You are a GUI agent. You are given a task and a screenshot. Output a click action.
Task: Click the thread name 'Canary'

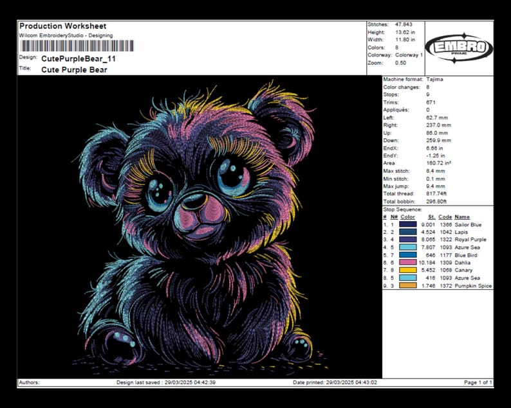(x=463, y=270)
